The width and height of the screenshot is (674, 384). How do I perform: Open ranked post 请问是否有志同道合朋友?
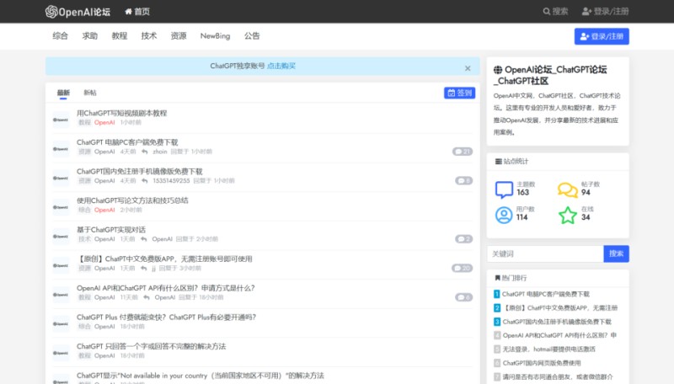pyautogui.click(x=558, y=377)
